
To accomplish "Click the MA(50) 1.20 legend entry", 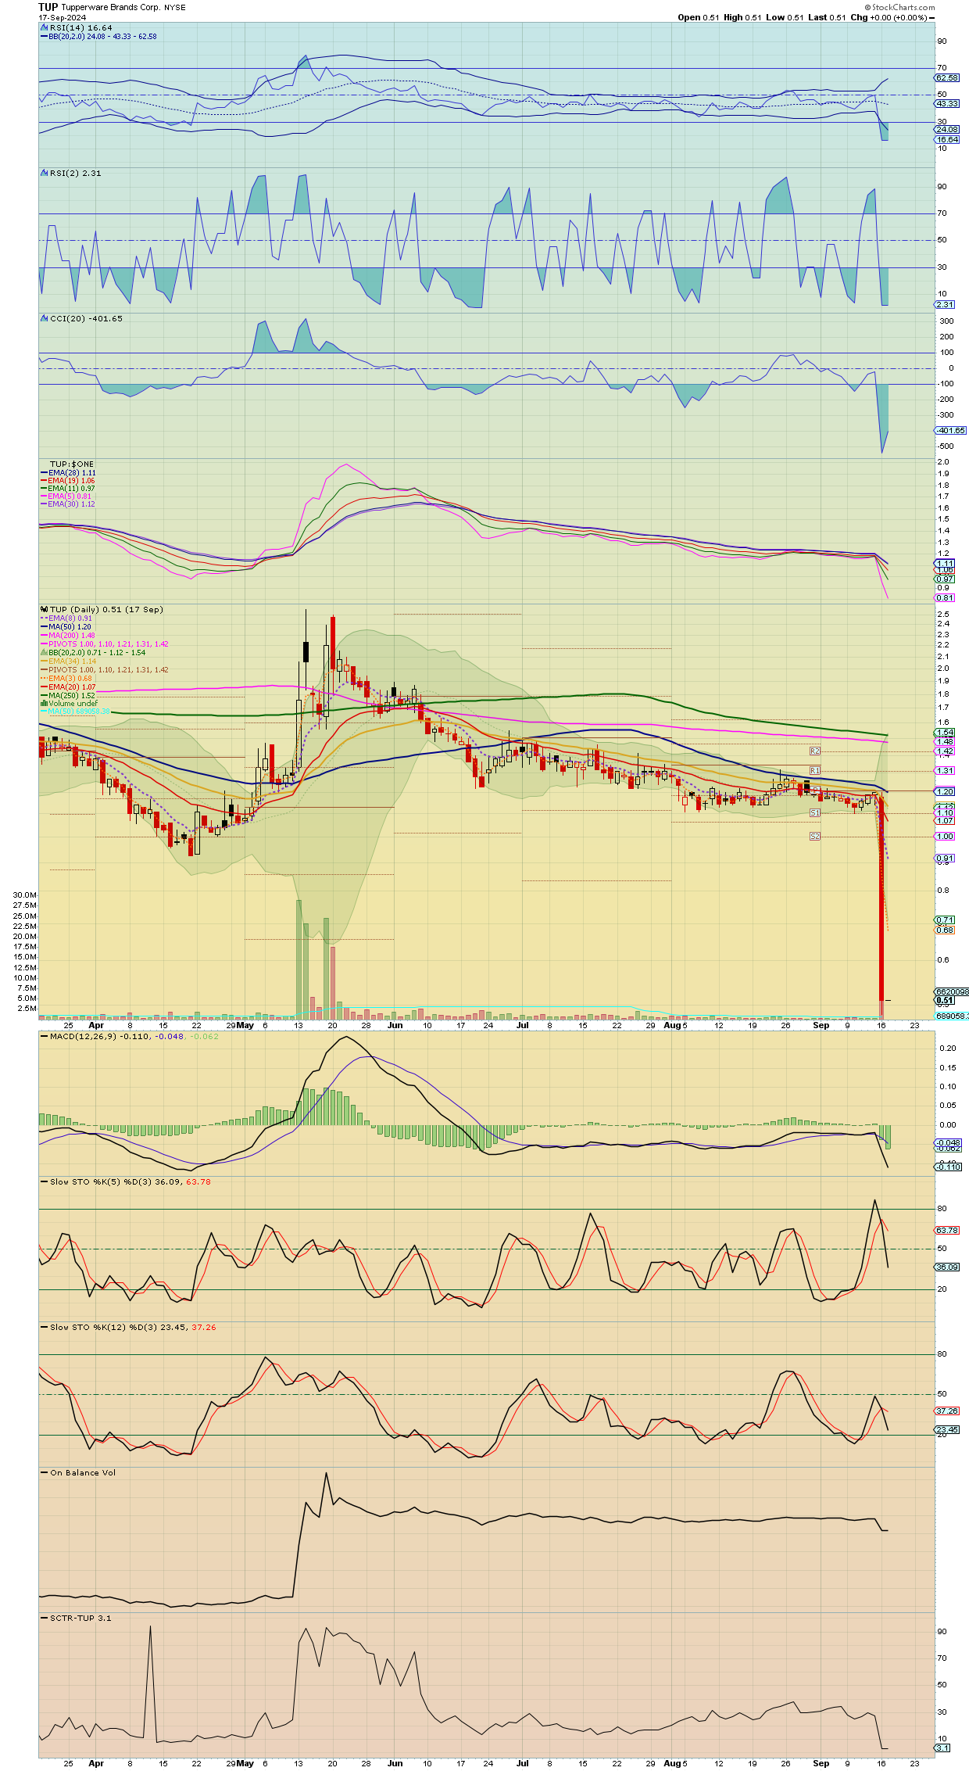I will pos(66,626).
